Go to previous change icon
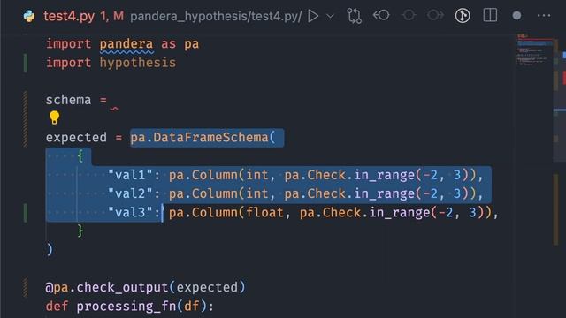566x318 pixels. pyautogui.click(x=381, y=16)
